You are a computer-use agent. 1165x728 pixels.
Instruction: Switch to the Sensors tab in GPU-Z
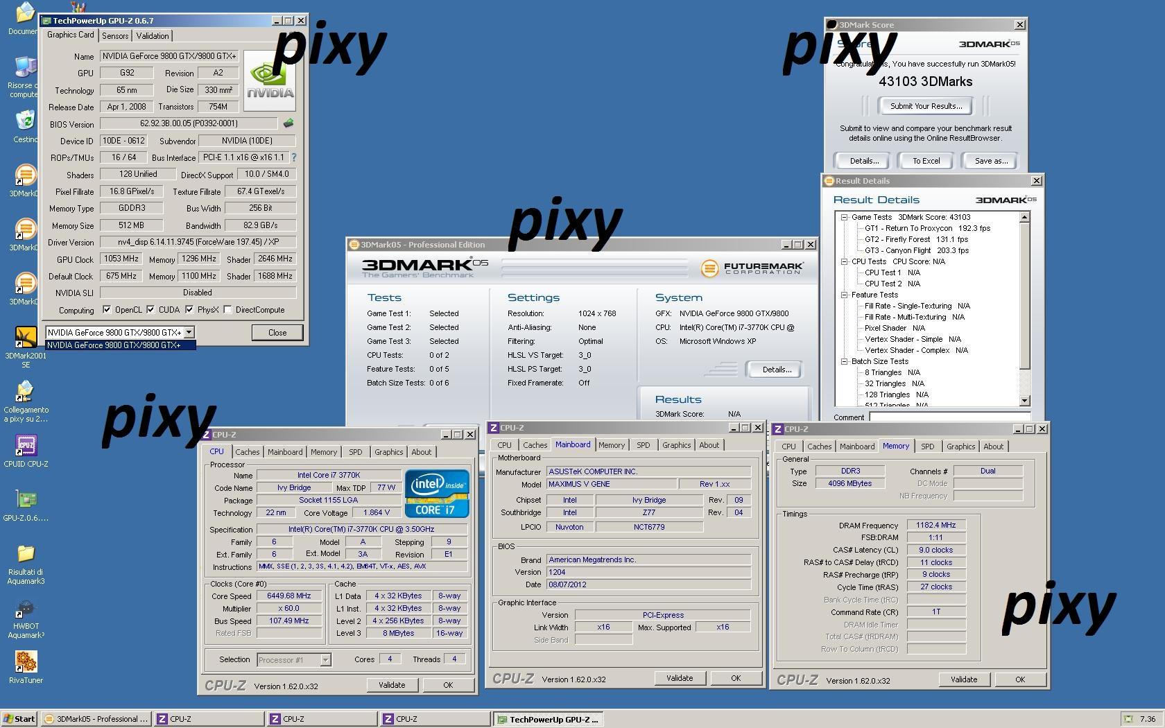tap(115, 36)
